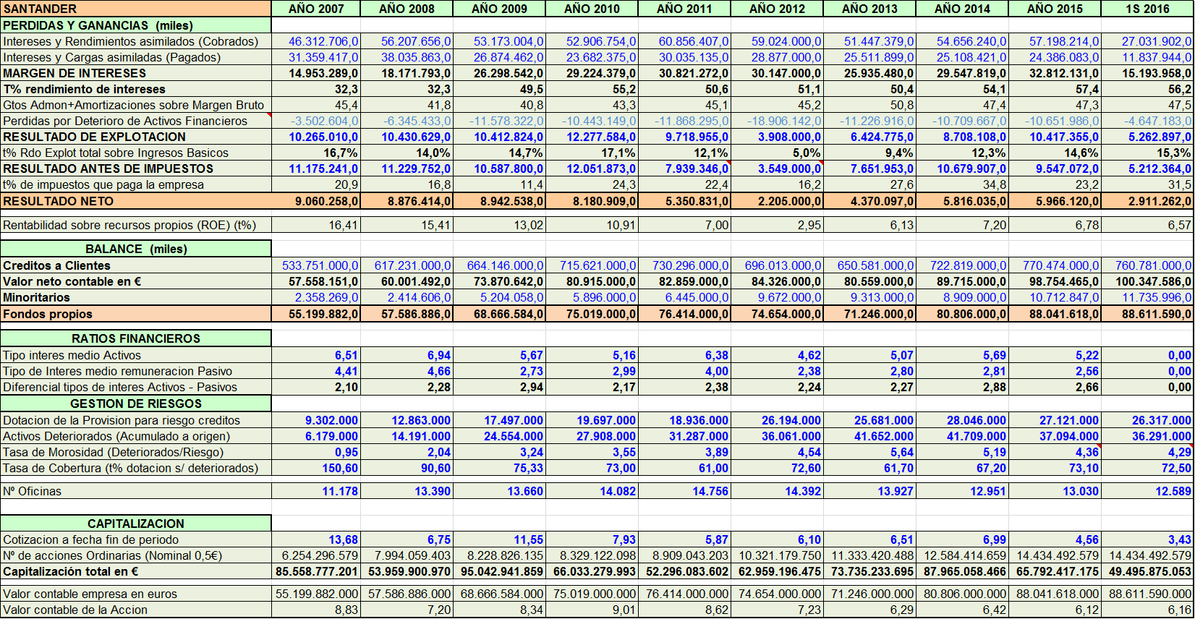Screen dimensions: 1195x619
Task: Click the RESULTADO NETO row label
Action: click(136, 201)
